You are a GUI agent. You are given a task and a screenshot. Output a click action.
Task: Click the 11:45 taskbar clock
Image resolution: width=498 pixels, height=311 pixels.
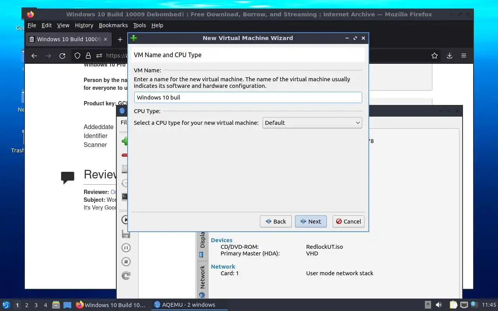click(x=489, y=305)
